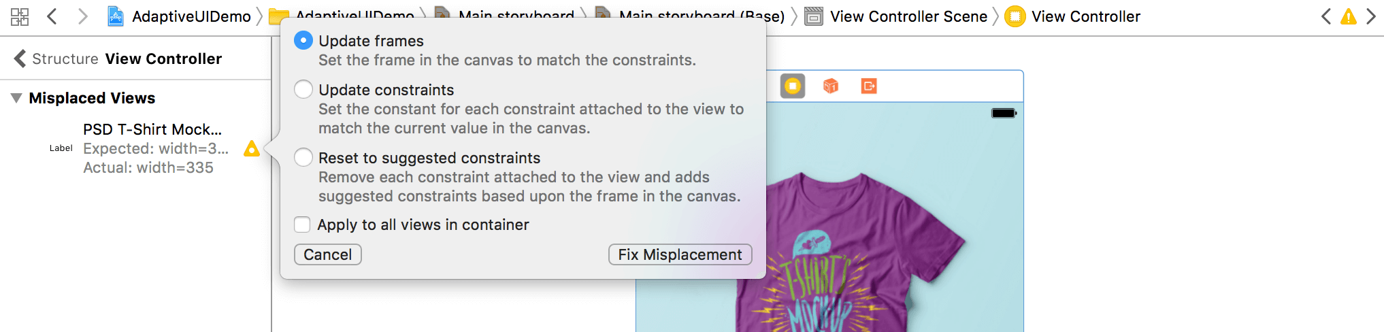The height and width of the screenshot is (332, 1384).
Task: Go forward with the right chevron
Action: [x=82, y=16]
